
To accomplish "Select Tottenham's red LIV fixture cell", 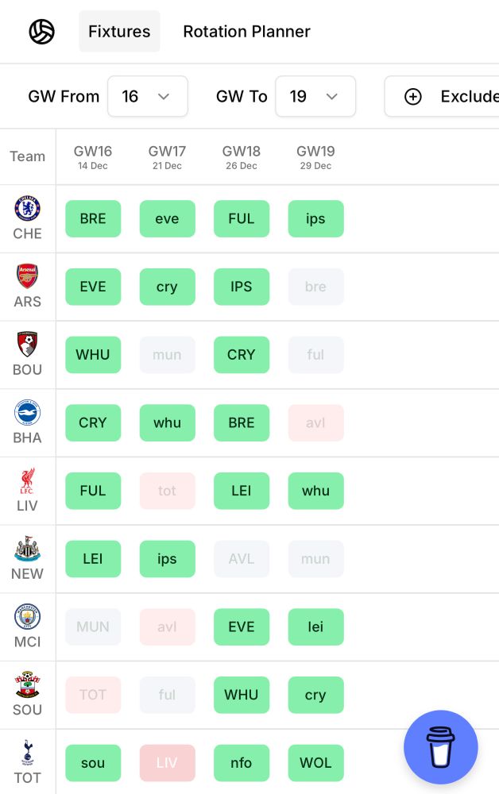I will (x=167, y=762).
